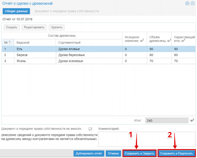The width and height of the screenshot is (197, 158).
Task: Click the Удалить button
Action: click(57, 27)
